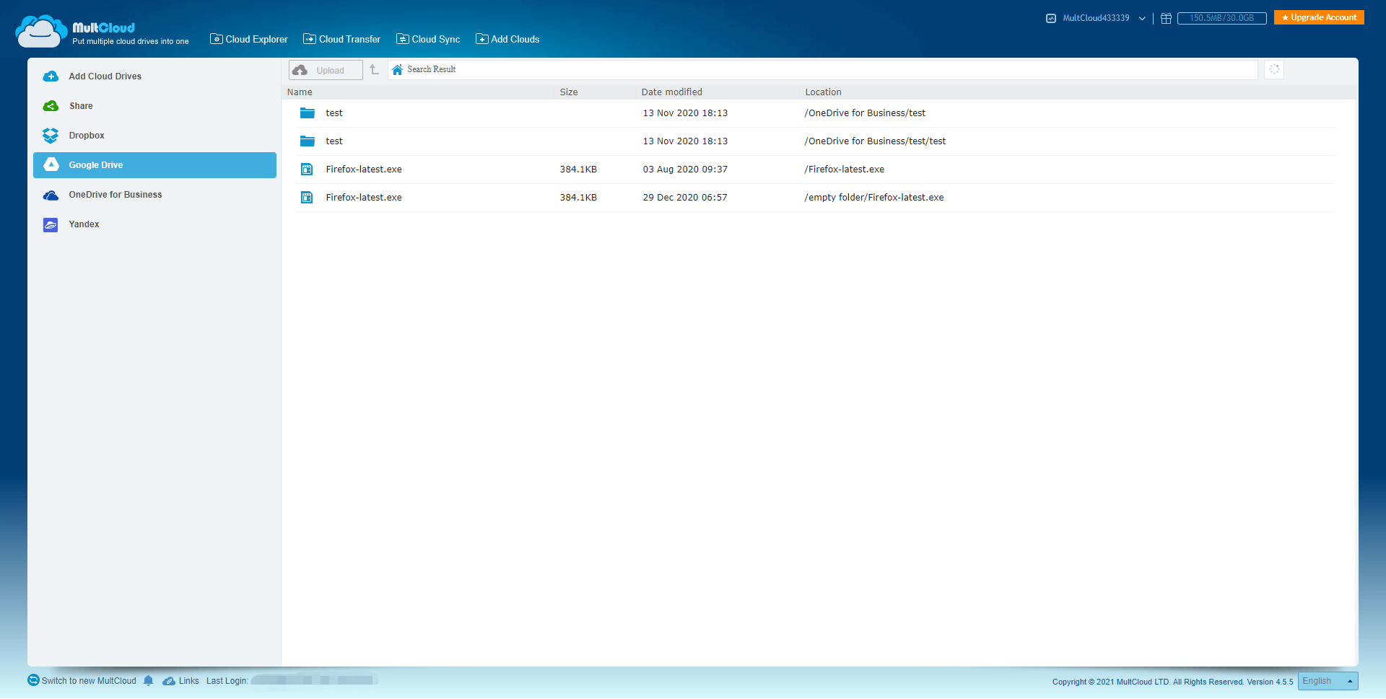Open the traffic statistics icon beside username
Screen dimensions: 1386x699
pyautogui.click(x=1051, y=18)
